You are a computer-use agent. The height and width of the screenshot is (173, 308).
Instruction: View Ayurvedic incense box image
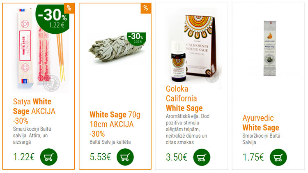coord(270,48)
